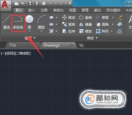Open the 圆角 fillet dropdown arrow
Viewport: 132px width, 115px height.
pos(113,24)
